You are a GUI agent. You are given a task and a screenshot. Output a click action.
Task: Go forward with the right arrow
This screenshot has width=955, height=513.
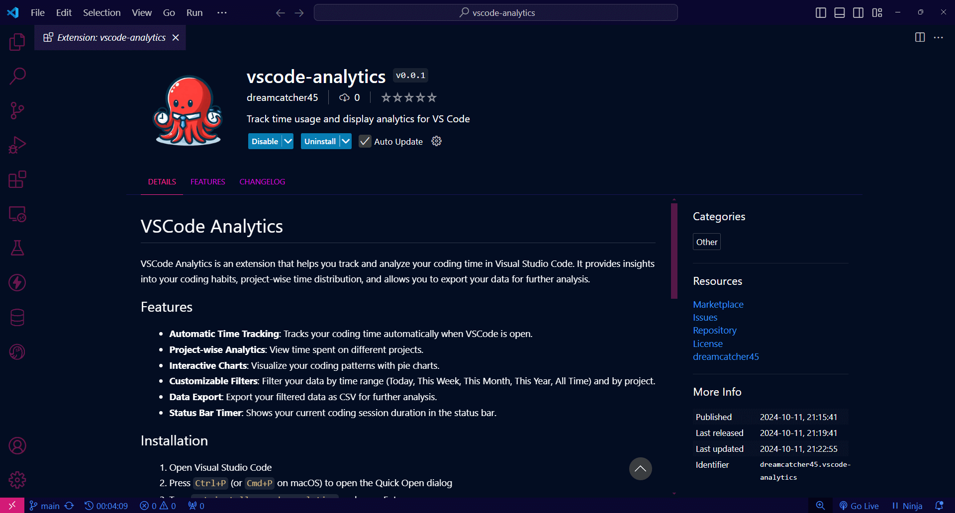(299, 13)
